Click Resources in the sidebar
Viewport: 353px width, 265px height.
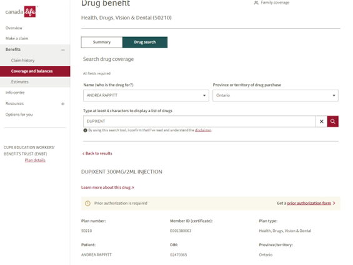[x=14, y=103]
